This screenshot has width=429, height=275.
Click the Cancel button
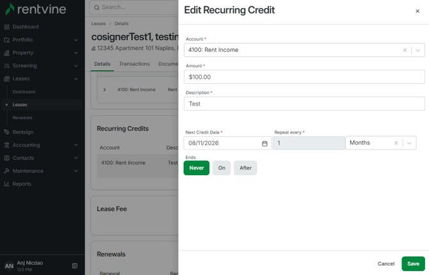tap(386, 263)
